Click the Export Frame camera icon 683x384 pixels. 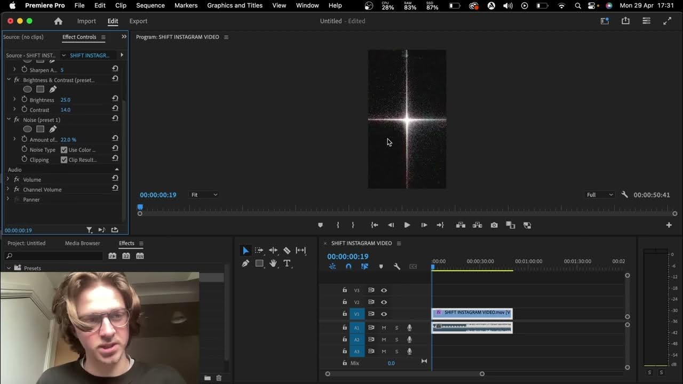pyautogui.click(x=494, y=225)
